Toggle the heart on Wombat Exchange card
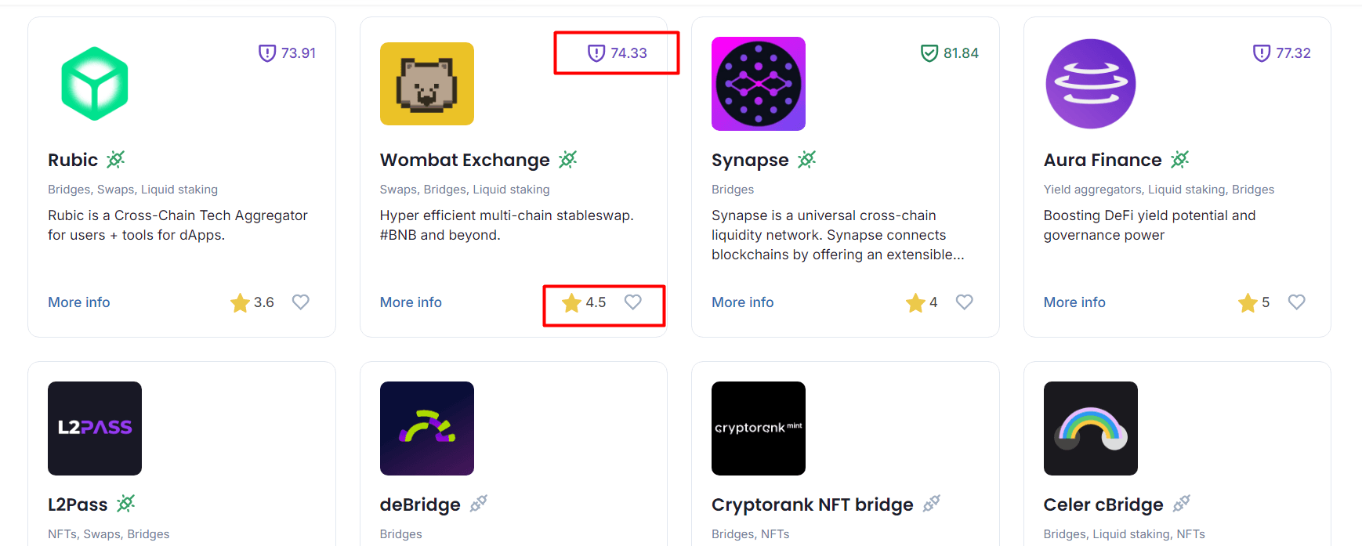 (x=633, y=302)
